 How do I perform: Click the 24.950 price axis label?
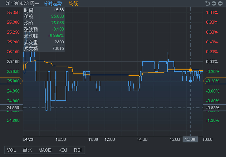[13, 91]
